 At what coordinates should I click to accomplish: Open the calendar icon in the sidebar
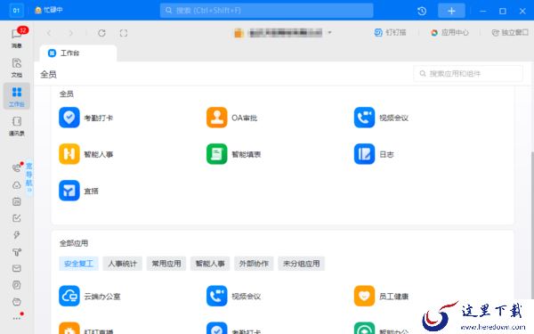click(17, 201)
